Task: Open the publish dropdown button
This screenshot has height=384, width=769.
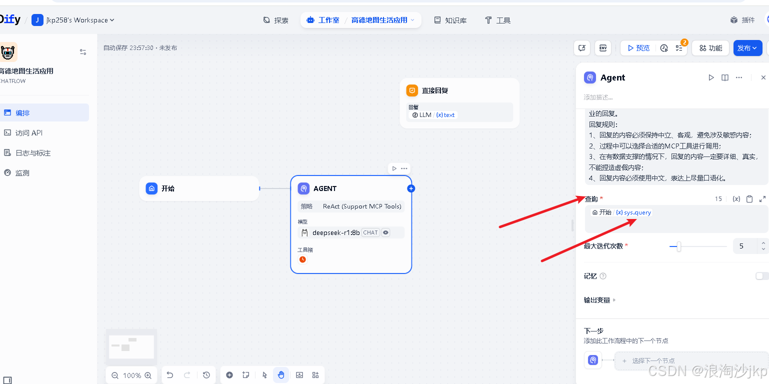Action: click(x=748, y=48)
